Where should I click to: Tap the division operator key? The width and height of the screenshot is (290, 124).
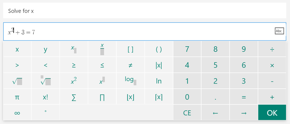(x=272, y=49)
